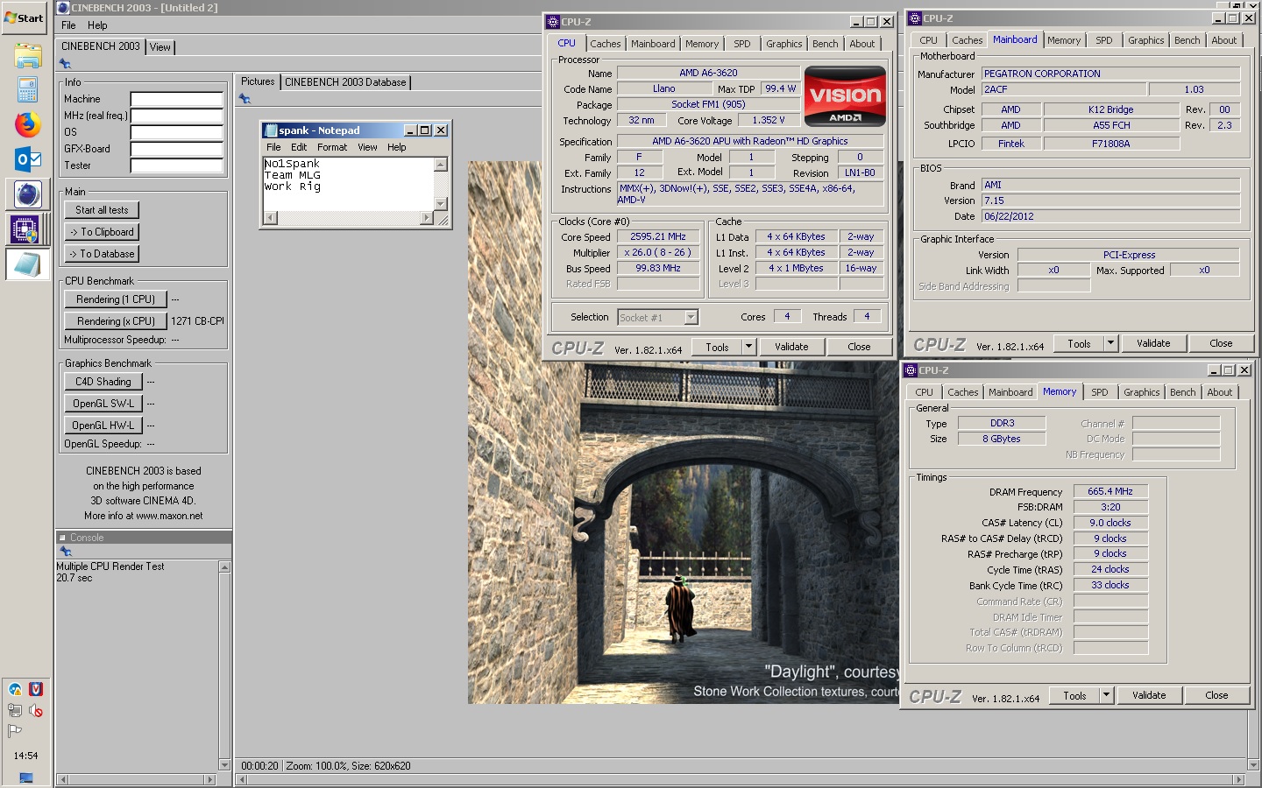Click Notepad vertical scrollbar down arrow
The width and height of the screenshot is (1262, 788).
click(441, 204)
